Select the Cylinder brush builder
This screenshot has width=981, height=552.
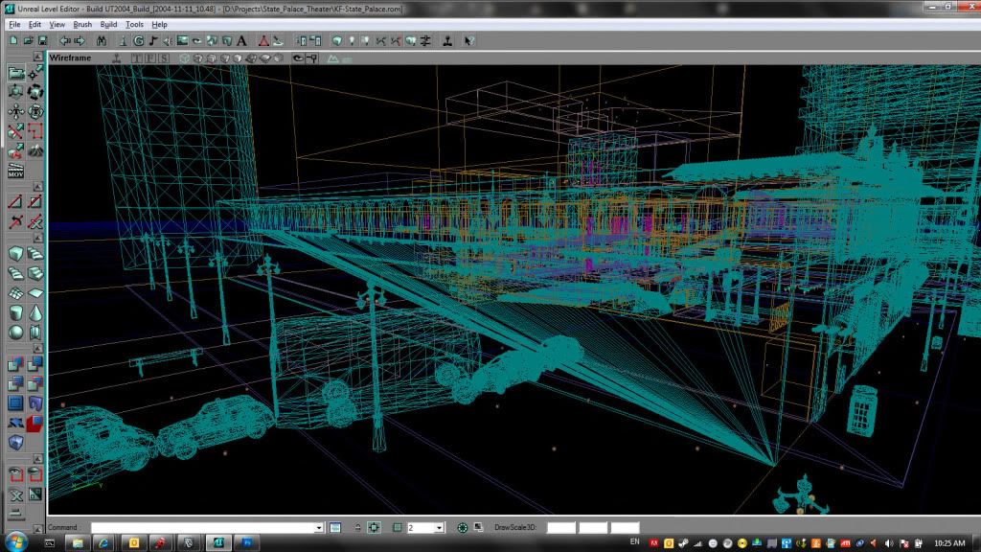coord(16,313)
